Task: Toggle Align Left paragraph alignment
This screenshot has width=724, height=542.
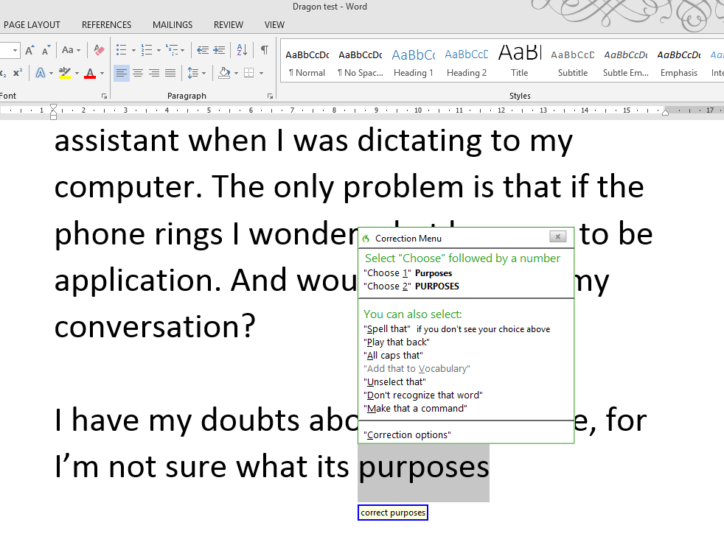Action: (121, 73)
